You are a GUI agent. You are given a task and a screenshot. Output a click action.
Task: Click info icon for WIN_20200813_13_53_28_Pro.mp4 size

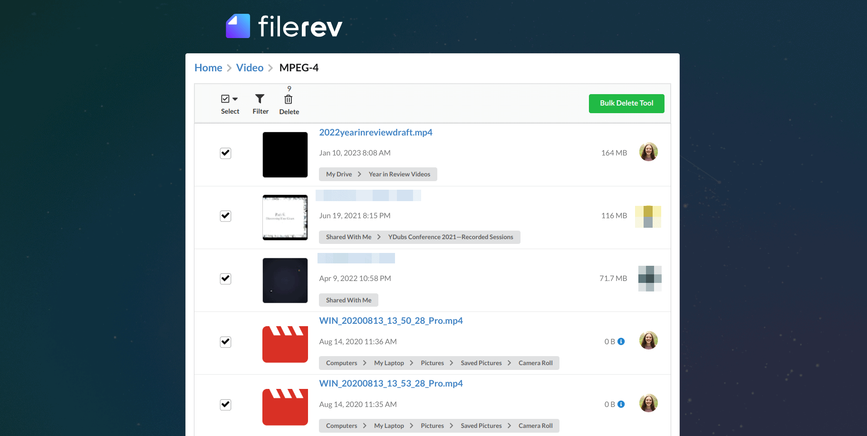tap(621, 404)
